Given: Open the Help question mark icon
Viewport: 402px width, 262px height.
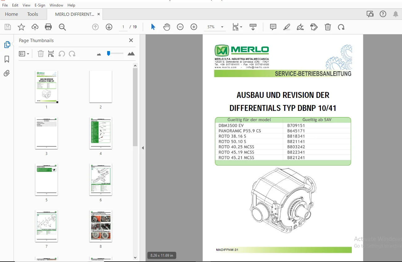Looking at the screenshot, I should 383,14.
